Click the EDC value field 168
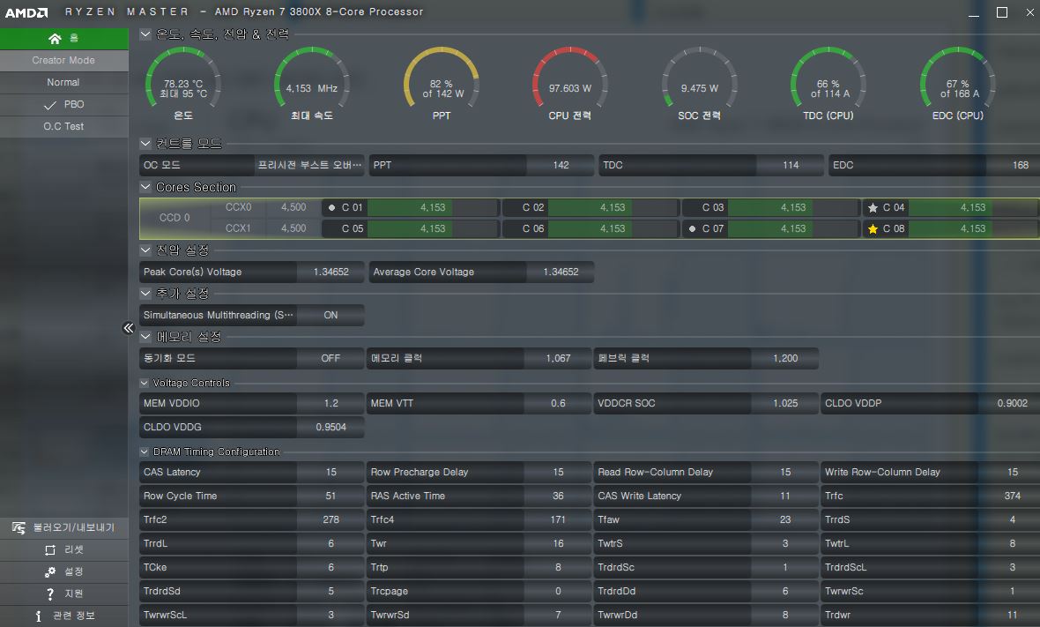The height and width of the screenshot is (627, 1040). (1013, 165)
